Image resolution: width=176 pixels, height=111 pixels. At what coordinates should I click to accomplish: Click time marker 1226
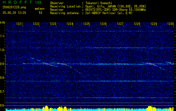point(103,24)
